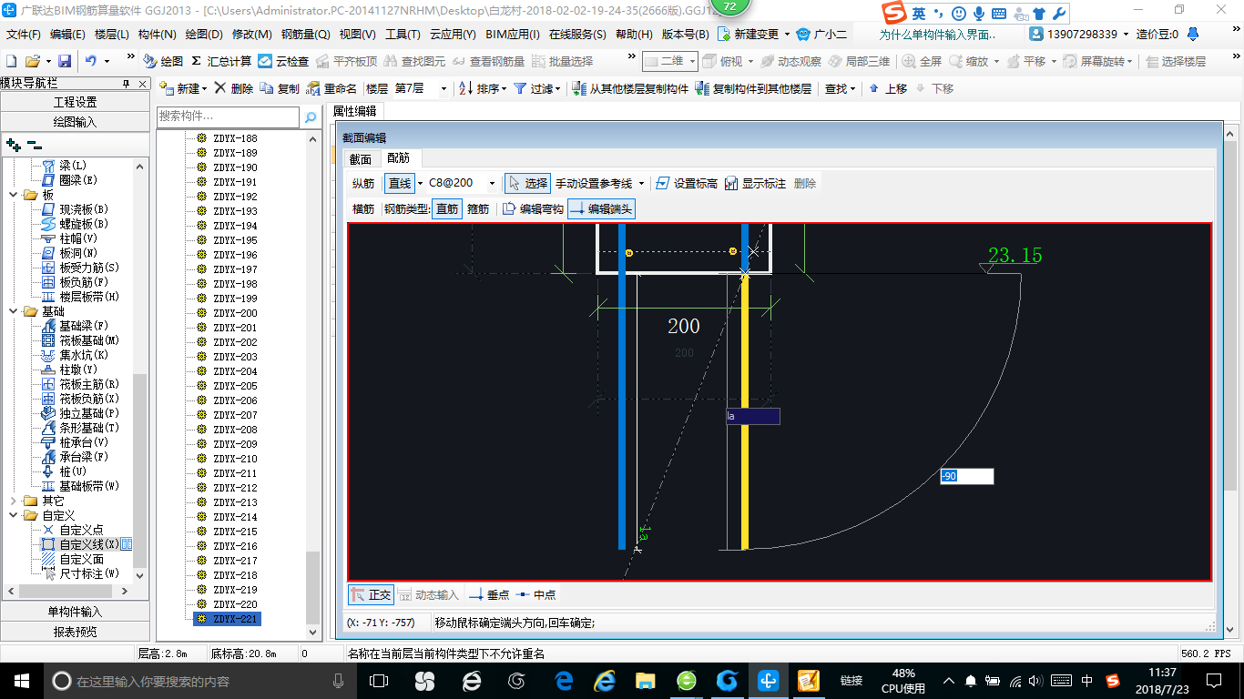Click 广小二 assistant button
The width and height of the screenshot is (1244, 699).
click(x=821, y=34)
